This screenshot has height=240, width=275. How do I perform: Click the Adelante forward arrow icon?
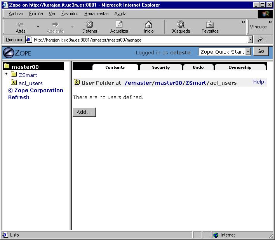point(56,24)
